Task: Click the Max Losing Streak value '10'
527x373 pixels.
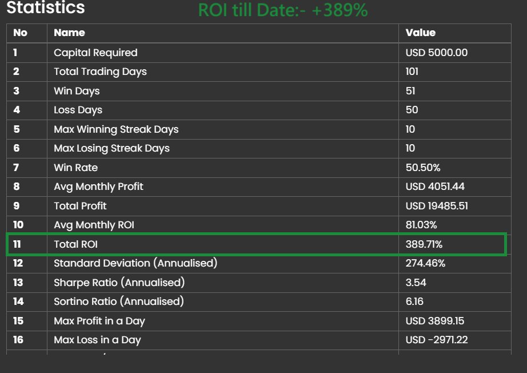Action: tap(410, 148)
